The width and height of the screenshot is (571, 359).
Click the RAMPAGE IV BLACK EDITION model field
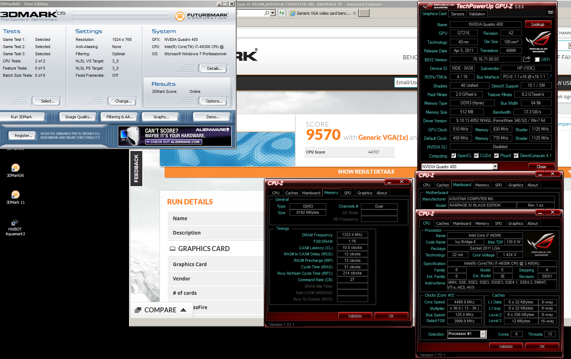click(482, 206)
